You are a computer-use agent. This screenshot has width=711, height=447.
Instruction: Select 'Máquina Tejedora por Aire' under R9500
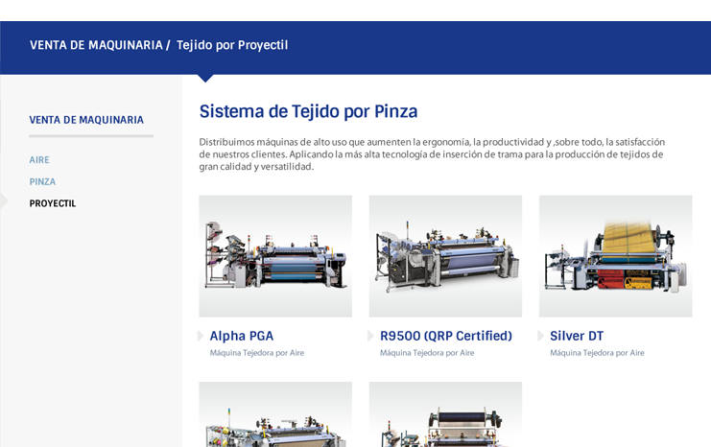tap(427, 353)
